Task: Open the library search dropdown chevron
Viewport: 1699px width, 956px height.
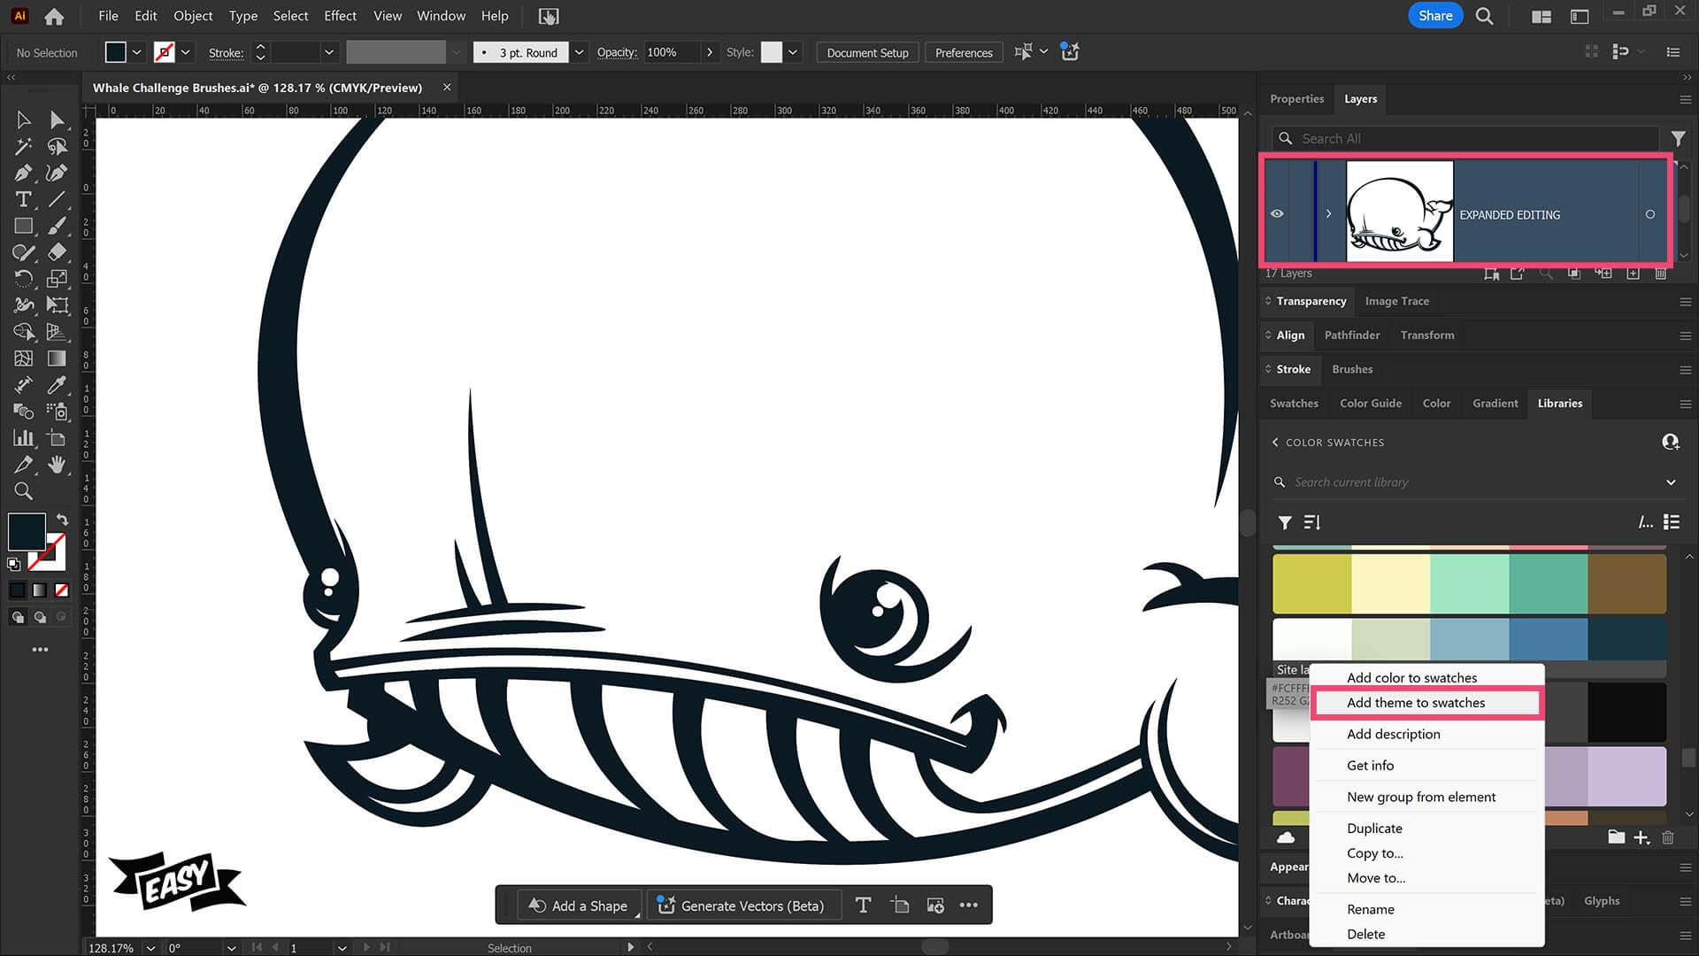Action: (x=1671, y=482)
